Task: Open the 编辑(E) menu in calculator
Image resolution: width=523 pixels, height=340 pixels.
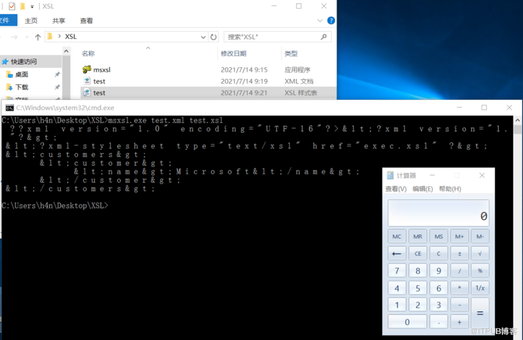Action: [x=422, y=189]
